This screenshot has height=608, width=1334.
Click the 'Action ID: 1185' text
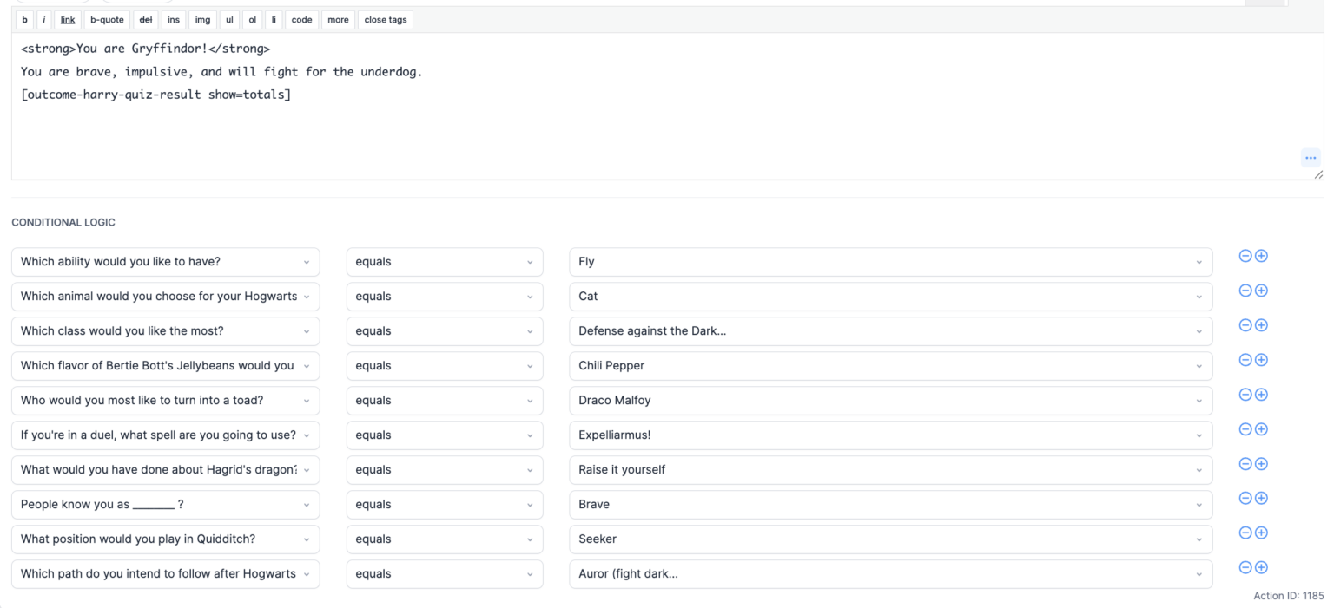(1289, 596)
